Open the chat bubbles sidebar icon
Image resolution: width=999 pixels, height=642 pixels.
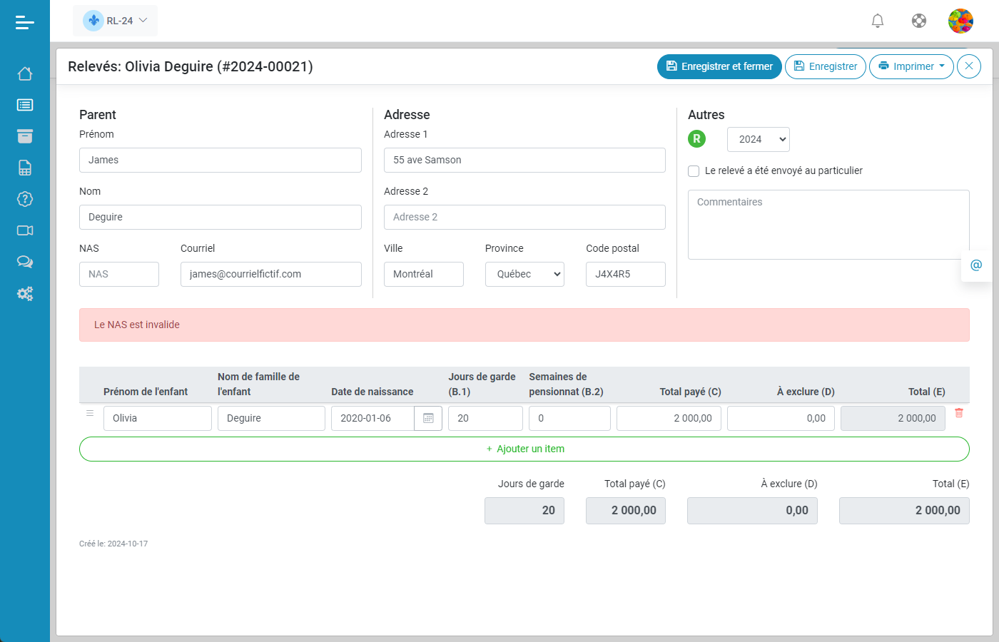pos(25,262)
